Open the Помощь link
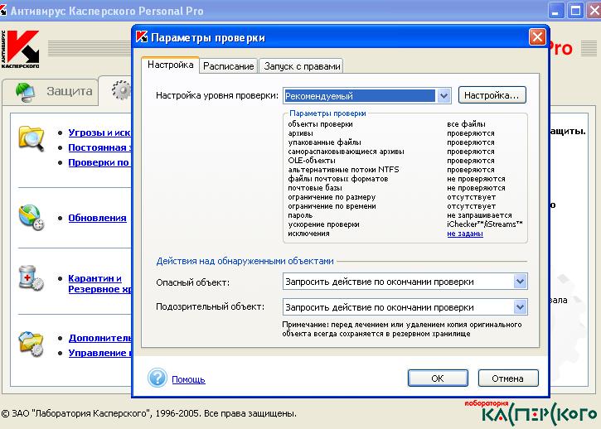This screenshot has width=601, height=429. (x=188, y=379)
